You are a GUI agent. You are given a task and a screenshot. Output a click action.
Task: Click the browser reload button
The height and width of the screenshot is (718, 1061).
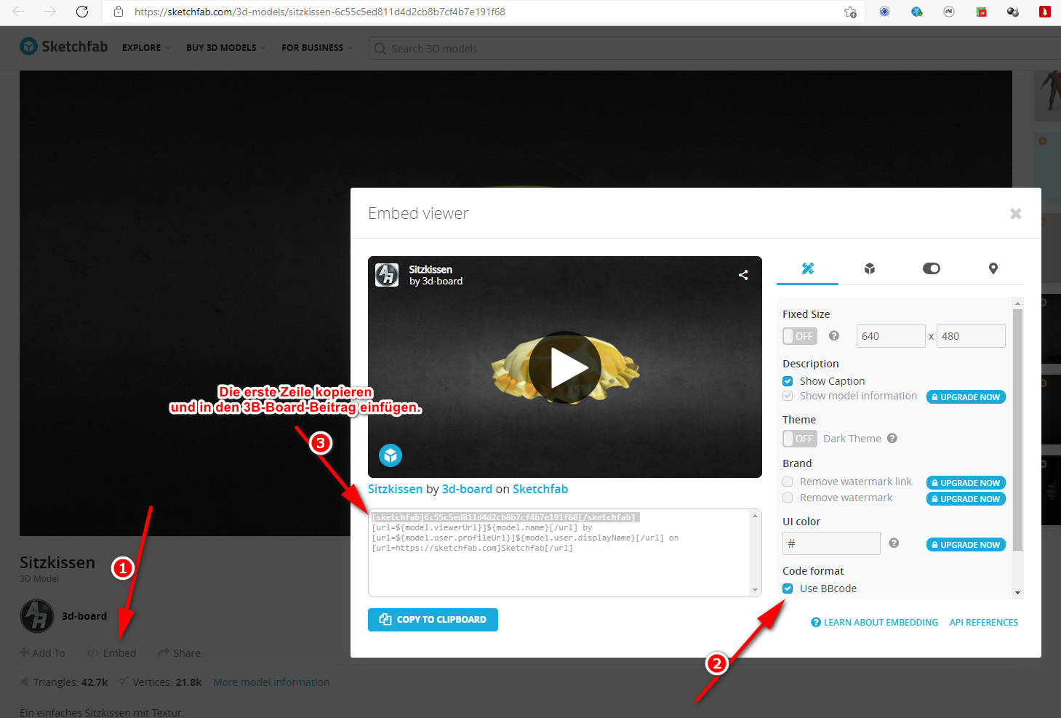point(82,12)
